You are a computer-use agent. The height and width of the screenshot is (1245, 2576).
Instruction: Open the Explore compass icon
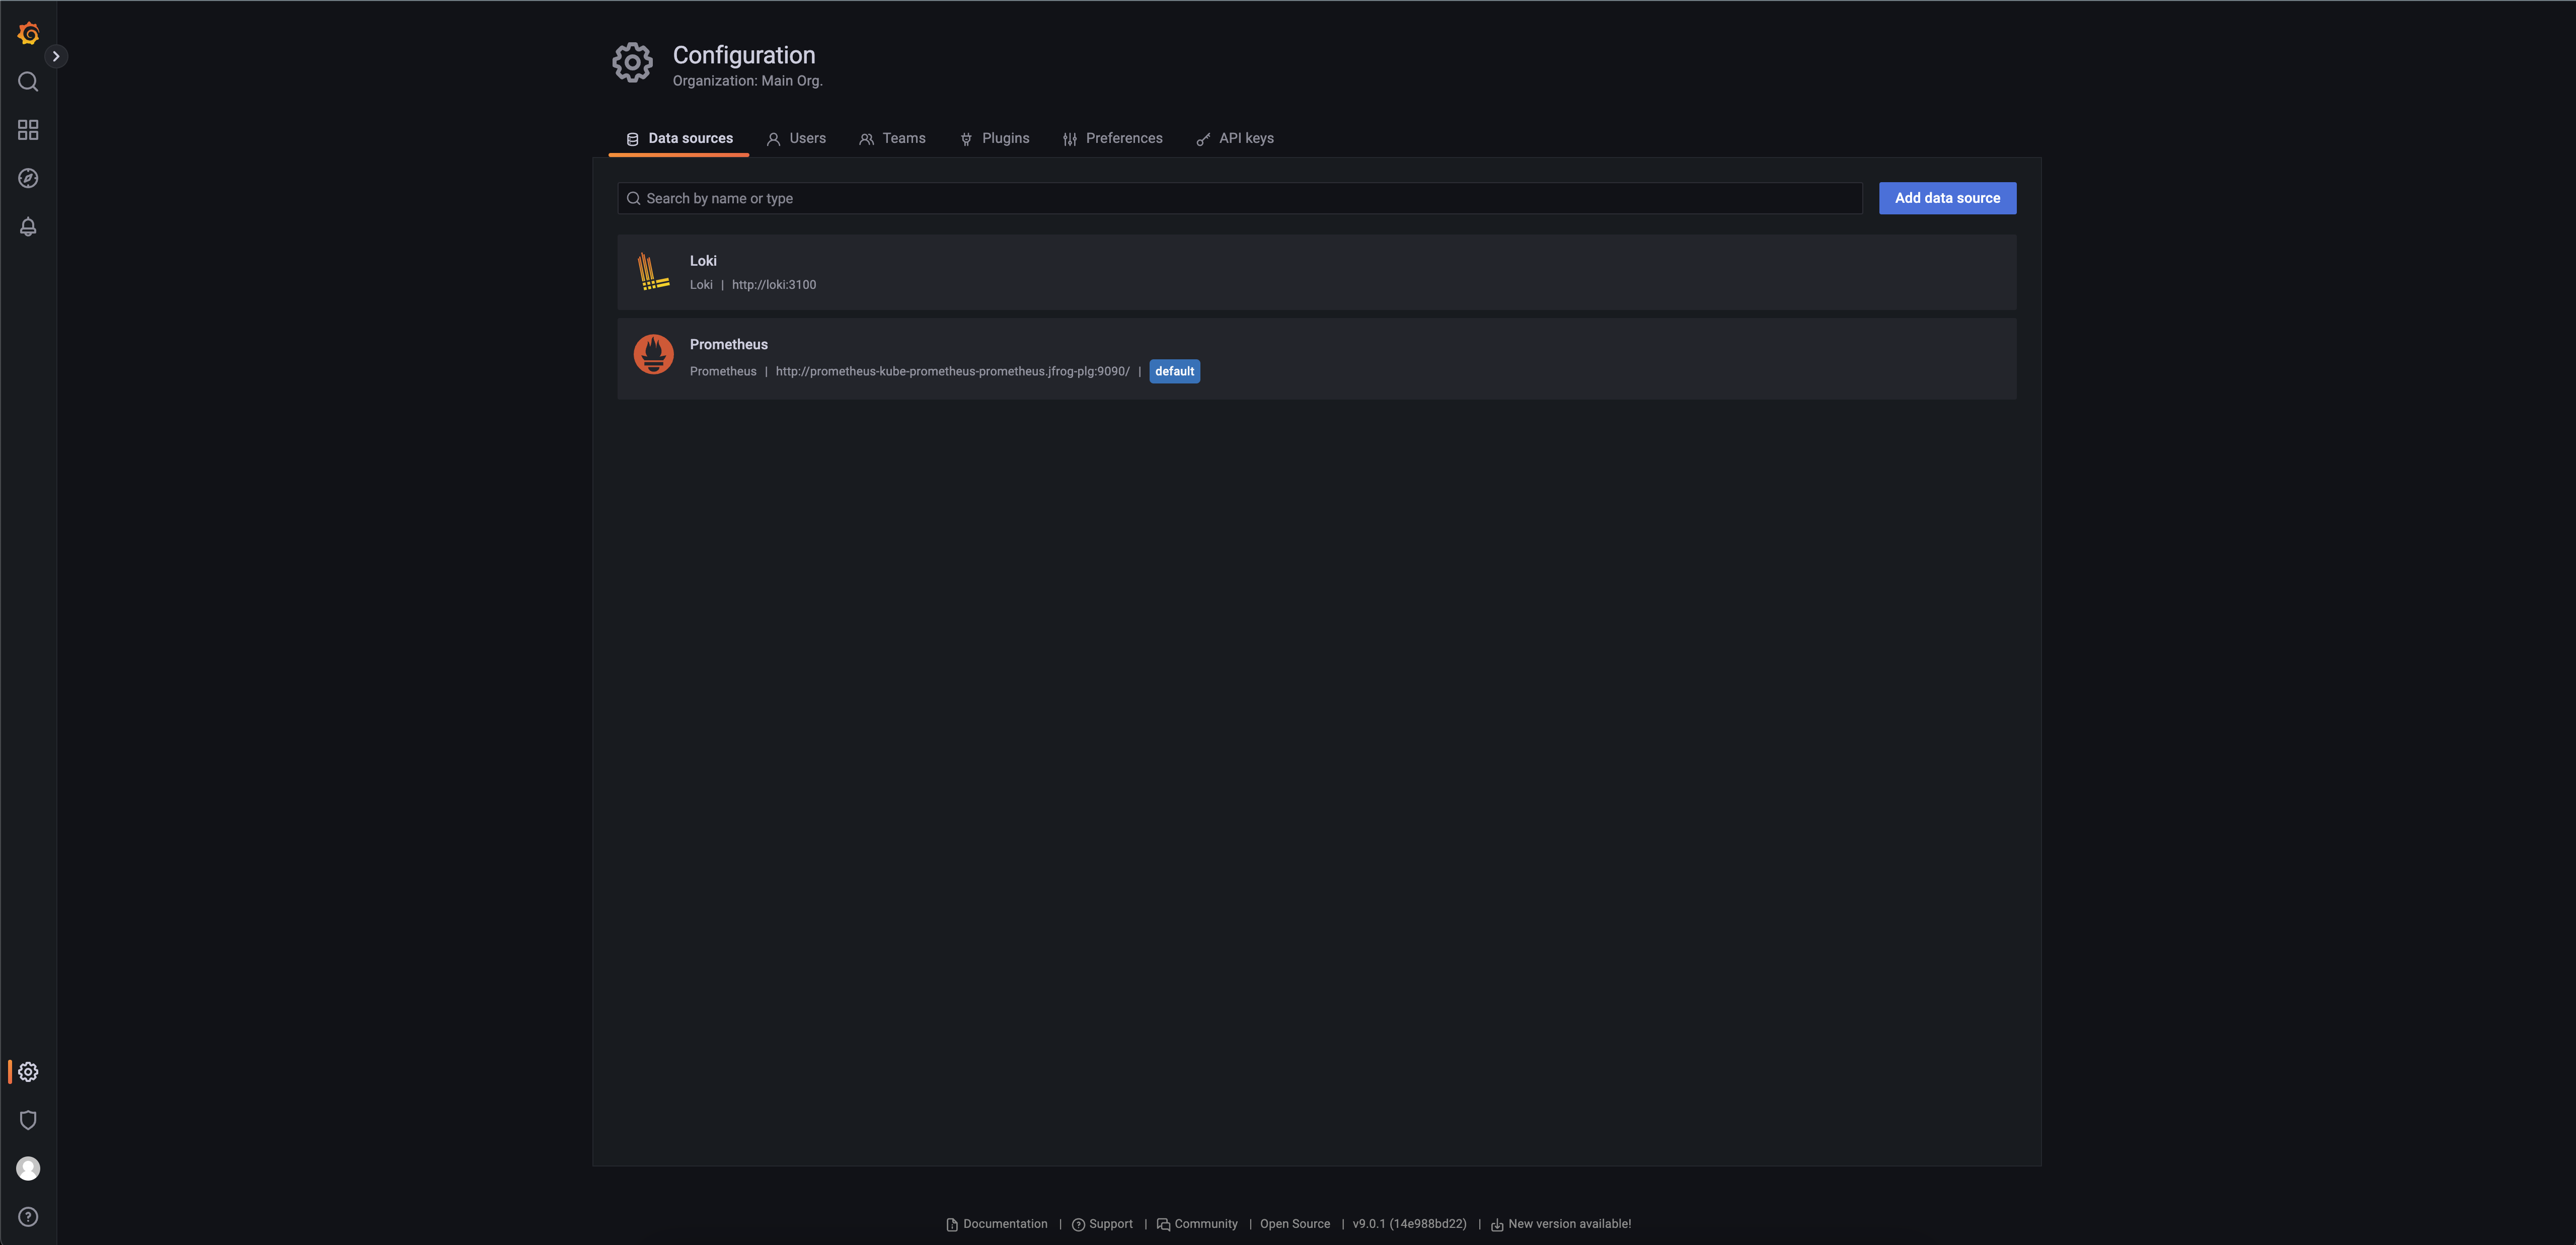[28, 178]
